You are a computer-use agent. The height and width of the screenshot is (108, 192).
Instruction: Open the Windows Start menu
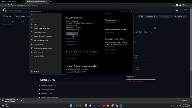tap(71, 106)
